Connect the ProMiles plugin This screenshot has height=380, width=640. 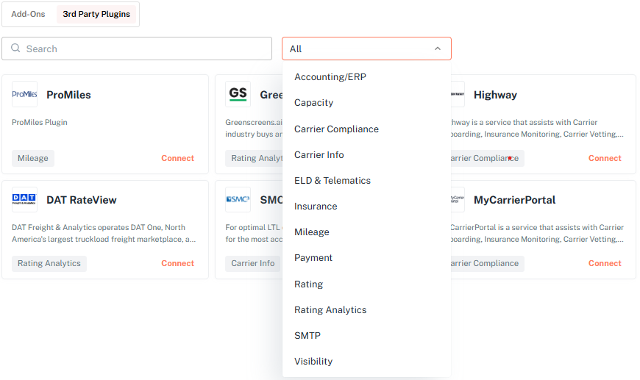pos(177,158)
